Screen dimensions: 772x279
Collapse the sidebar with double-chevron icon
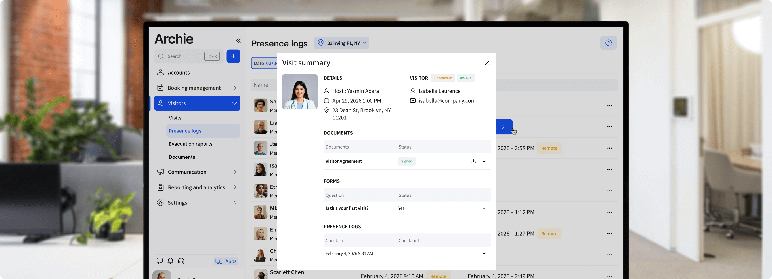pyautogui.click(x=238, y=41)
